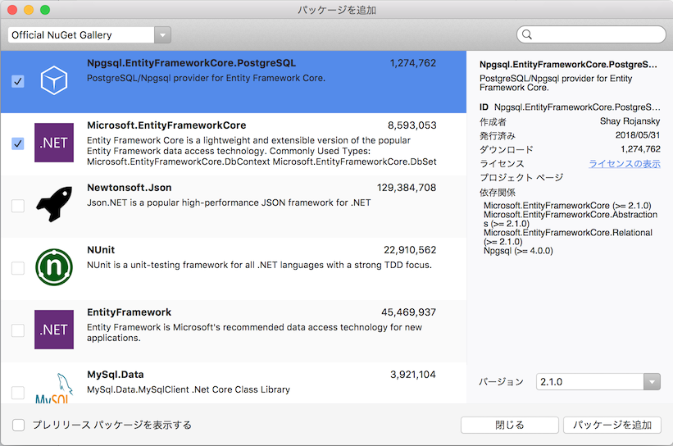Click the NUnit green logo icon
Viewport: 673px width, 446px height.
click(54, 267)
